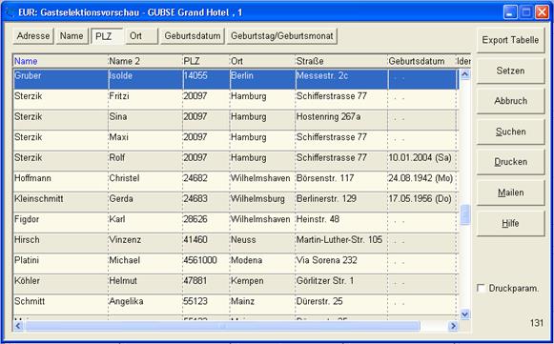
Task: Click the PLZ column header
Action: pyautogui.click(x=206, y=61)
